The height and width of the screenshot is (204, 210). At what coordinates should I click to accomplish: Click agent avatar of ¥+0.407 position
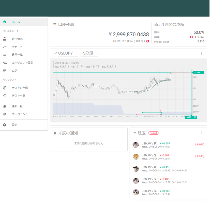pos(136,145)
